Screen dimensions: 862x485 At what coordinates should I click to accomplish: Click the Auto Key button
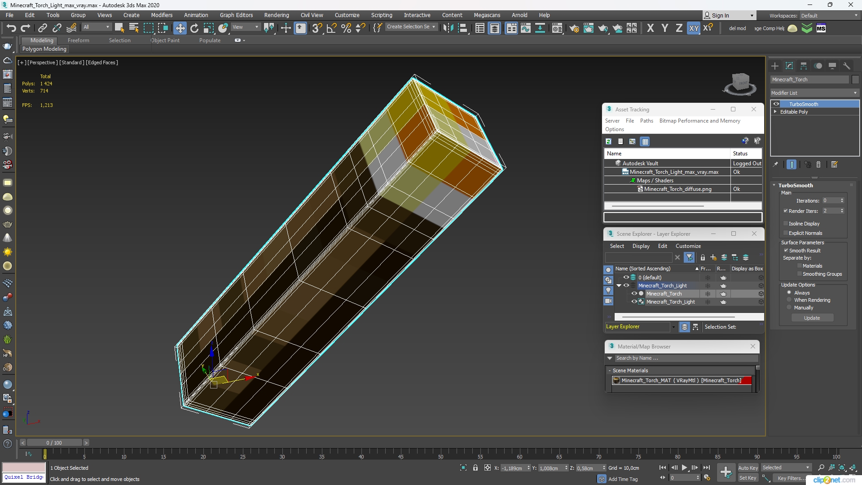pos(748,468)
